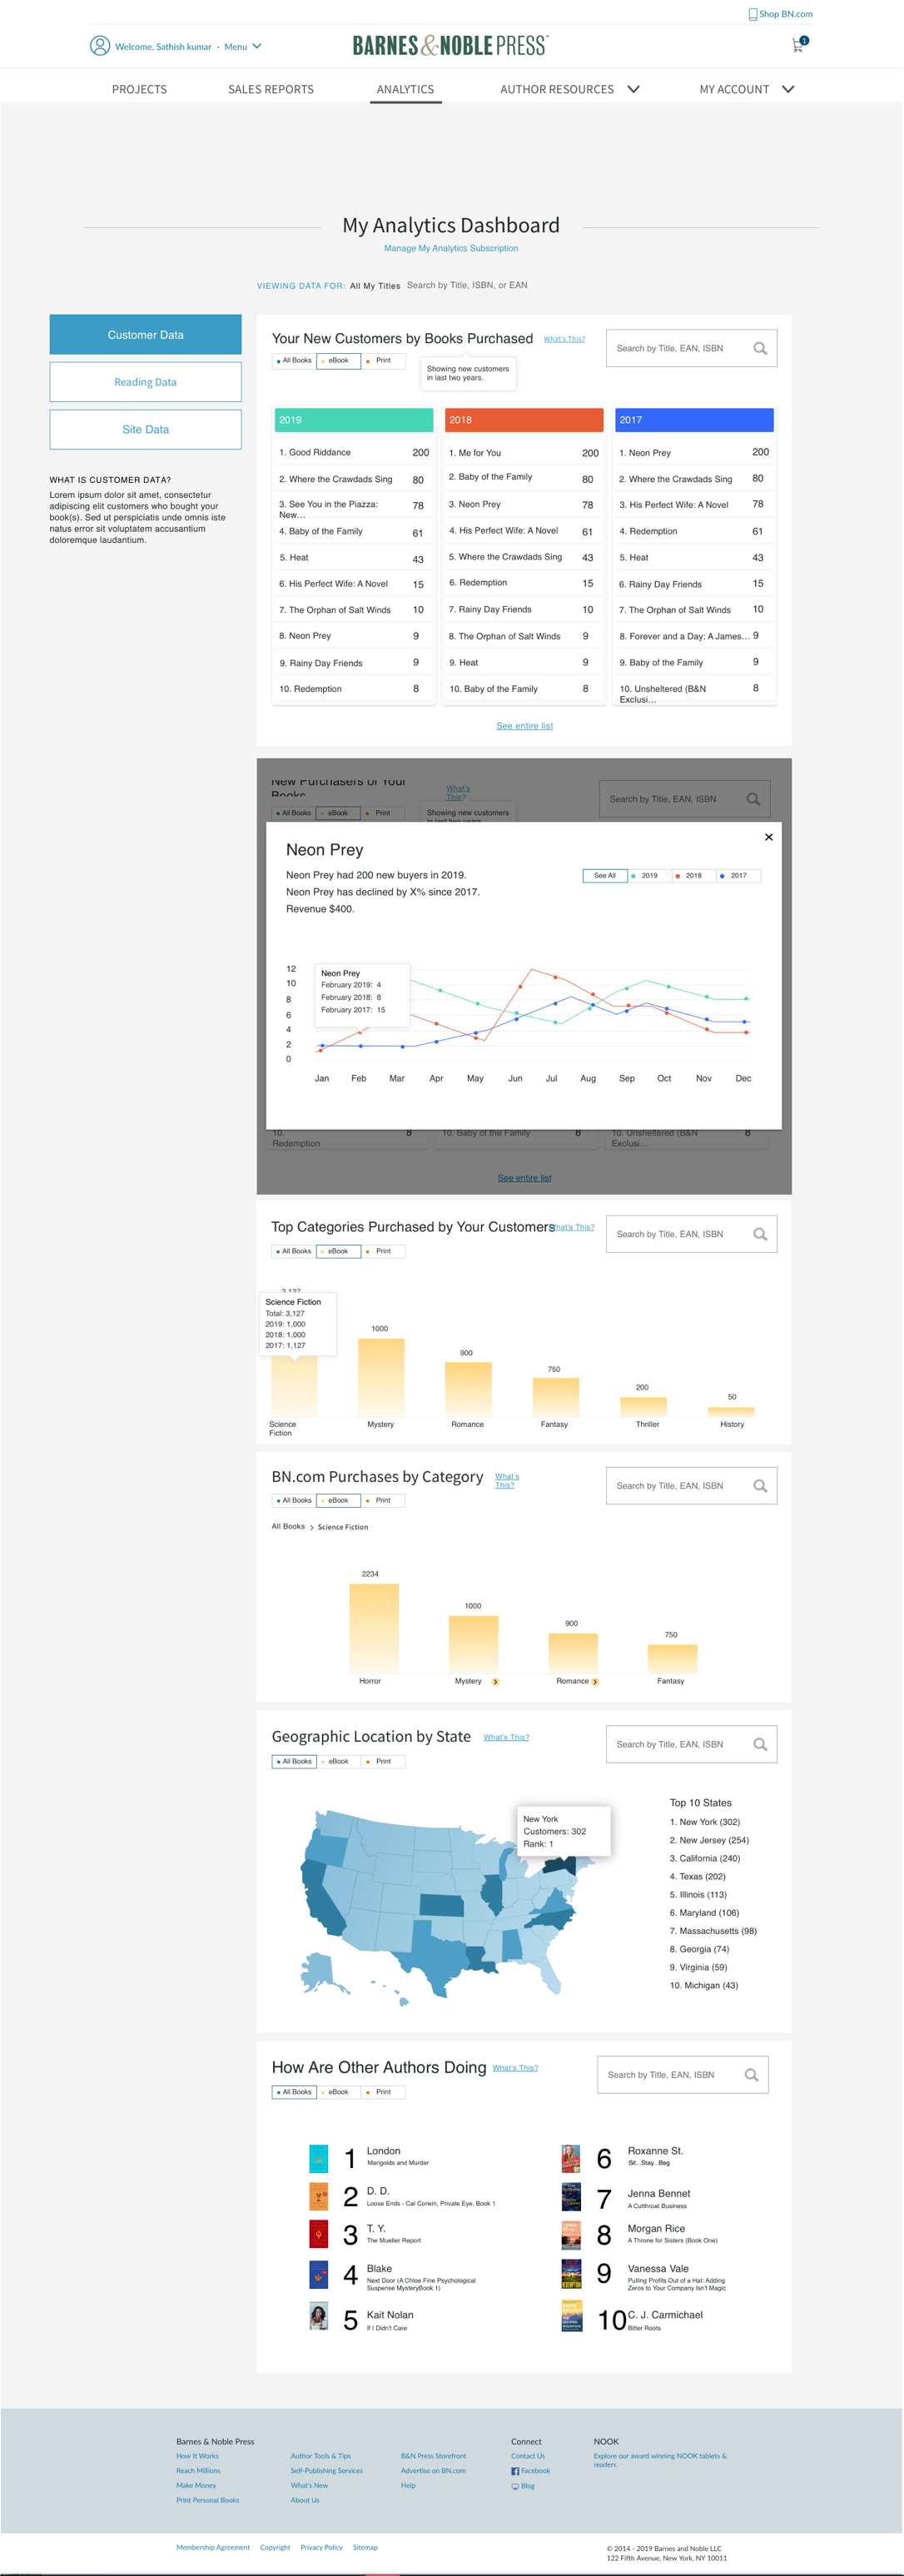Click '1. New York (302)' in Top 10 States

pos(704,1823)
